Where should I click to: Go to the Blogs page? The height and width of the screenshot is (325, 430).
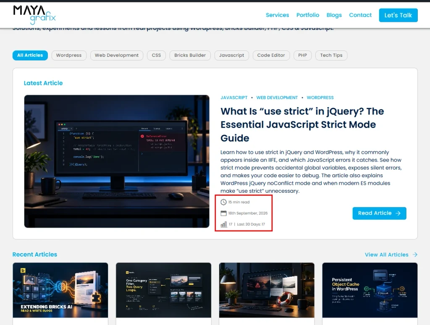tap(334, 15)
